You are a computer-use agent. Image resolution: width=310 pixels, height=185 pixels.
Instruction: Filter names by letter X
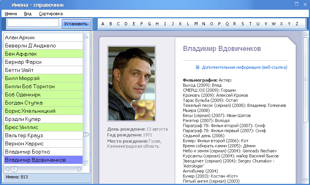pos(281,24)
